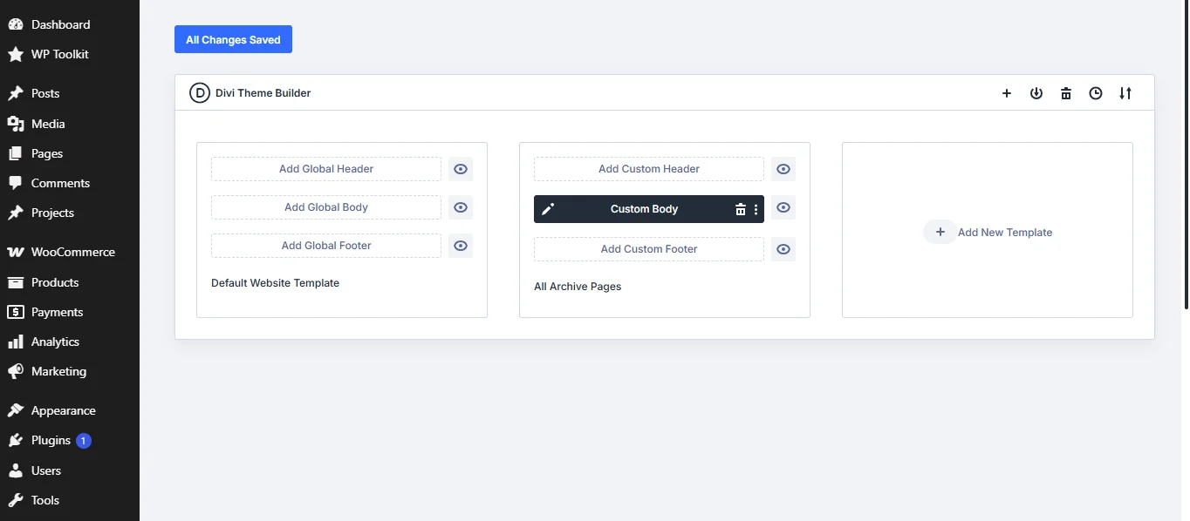Screen dimensions: 1190x521
Task: Open the Projects menu label
Action: pos(52,213)
